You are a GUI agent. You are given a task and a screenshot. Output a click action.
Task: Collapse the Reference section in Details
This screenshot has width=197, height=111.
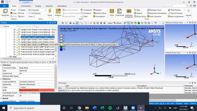(1, 79)
